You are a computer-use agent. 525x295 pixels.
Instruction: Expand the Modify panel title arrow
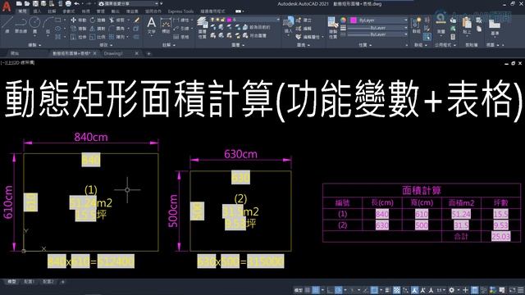tap(111, 45)
